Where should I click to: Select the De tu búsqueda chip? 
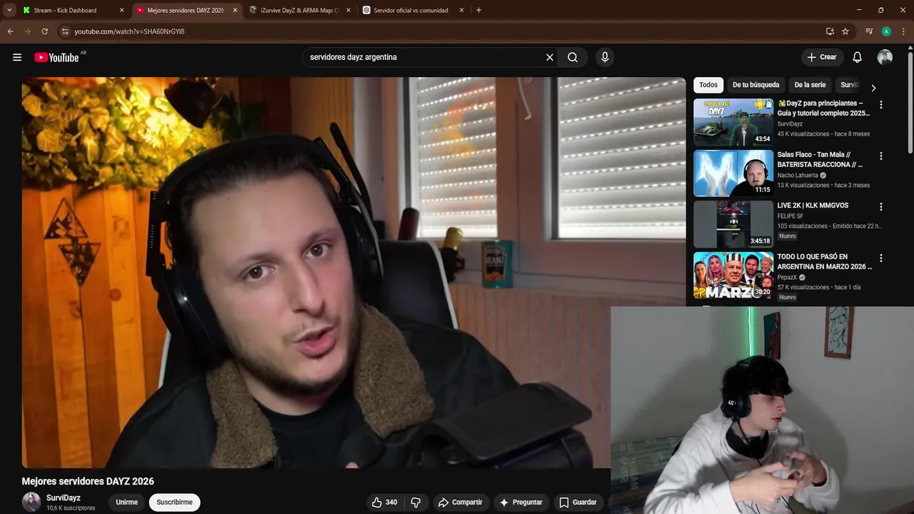tap(755, 85)
